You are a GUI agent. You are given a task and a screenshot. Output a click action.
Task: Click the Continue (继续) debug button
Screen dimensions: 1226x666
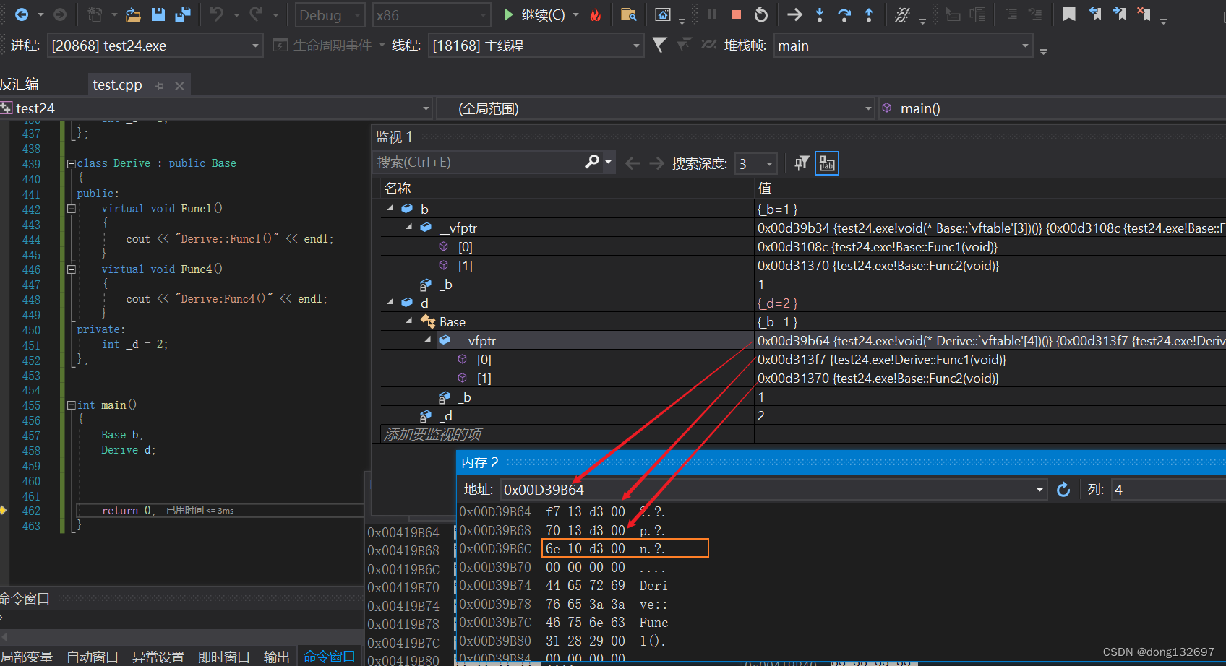[534, 15]
